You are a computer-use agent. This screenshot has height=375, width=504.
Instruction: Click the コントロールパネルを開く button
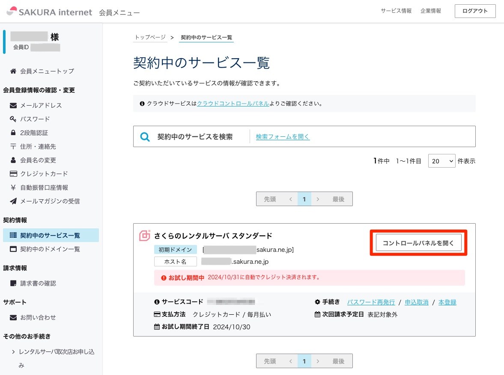pos(418,243)
